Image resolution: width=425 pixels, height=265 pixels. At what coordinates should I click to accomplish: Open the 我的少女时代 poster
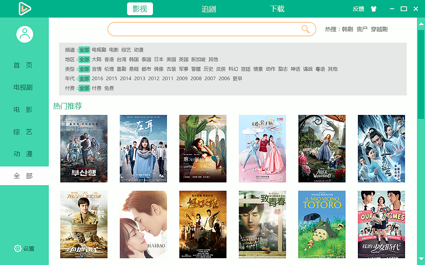point(381,224)
